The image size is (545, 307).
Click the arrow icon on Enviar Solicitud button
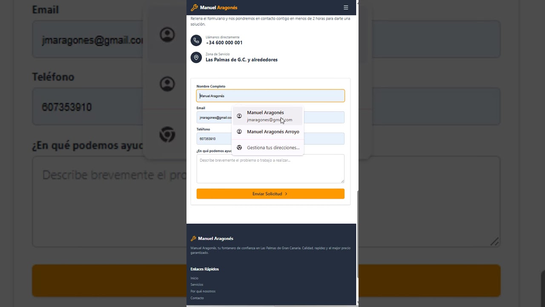coord(286,194)
